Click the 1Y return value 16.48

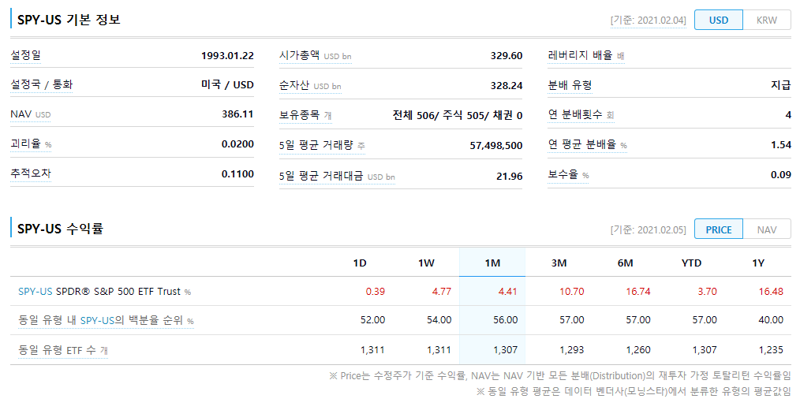point(771,292)
